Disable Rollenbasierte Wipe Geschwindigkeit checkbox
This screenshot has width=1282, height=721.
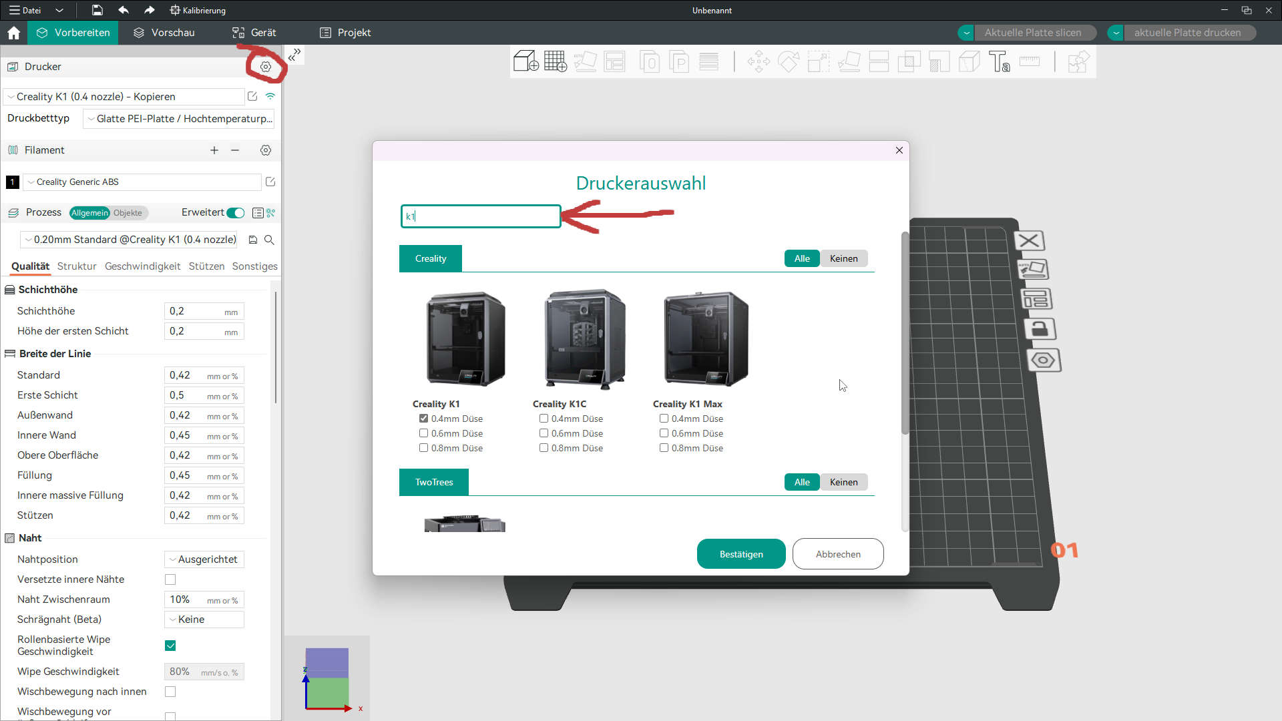coord(170,646)
